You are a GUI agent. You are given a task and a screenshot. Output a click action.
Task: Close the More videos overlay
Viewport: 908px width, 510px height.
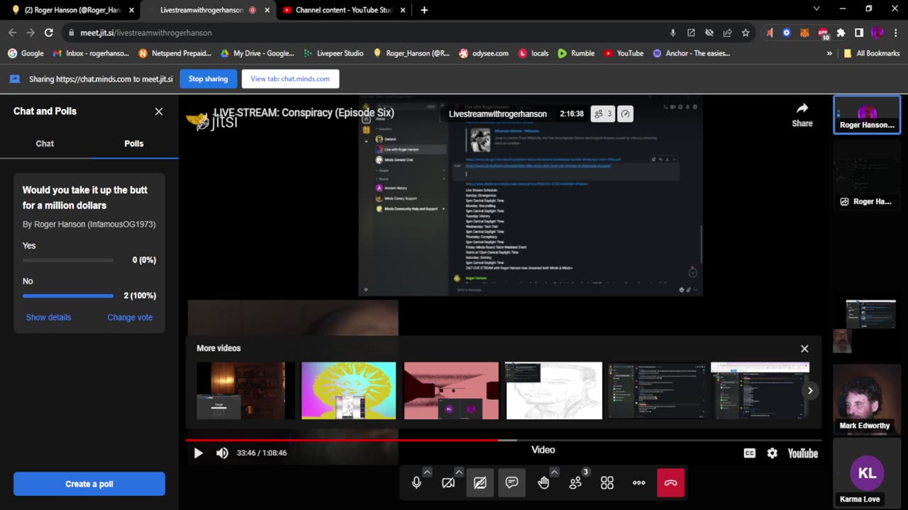tap(804, 348)
